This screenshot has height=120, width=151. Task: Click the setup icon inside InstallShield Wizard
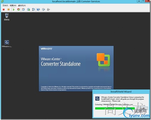[x=97, y=99]
